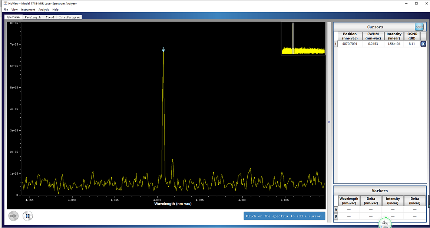430x228 pixels.
Task: Open the View menu
Action: [14, 10]
